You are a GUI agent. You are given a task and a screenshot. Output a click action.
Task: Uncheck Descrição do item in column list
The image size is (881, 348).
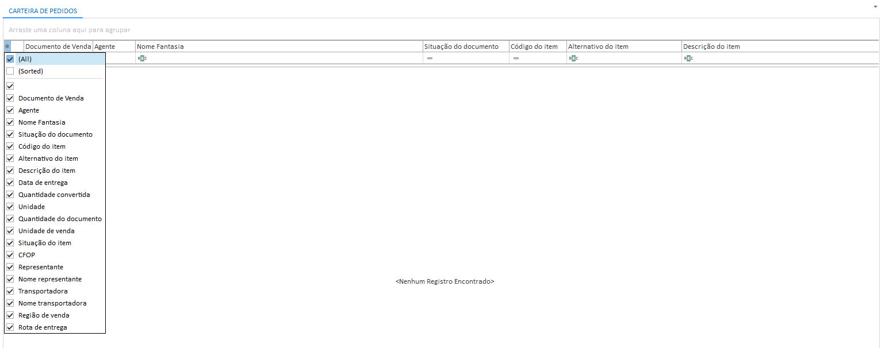[x=10, y=171]
